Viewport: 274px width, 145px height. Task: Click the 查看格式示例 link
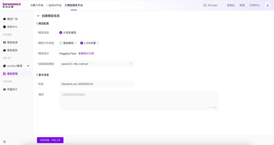click(x=86, y=53)
